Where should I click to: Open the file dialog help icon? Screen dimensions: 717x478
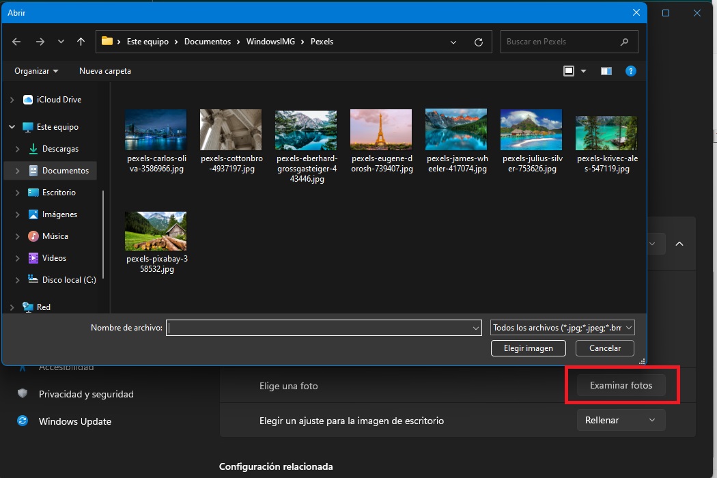click(x=631, y=71)
